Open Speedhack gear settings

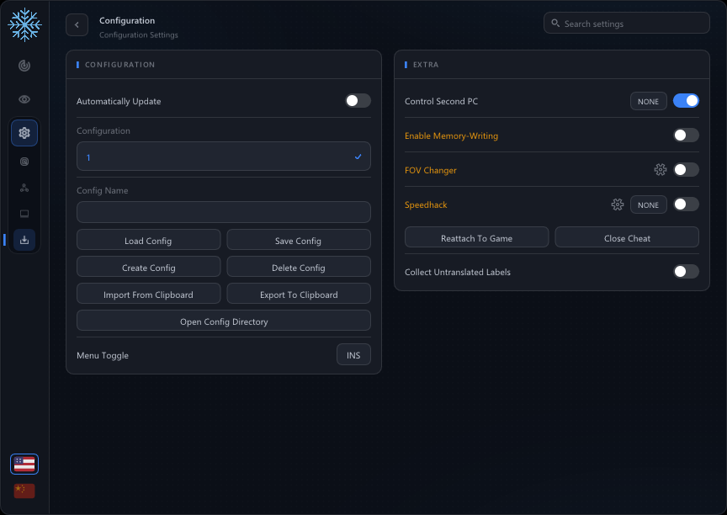[x=617, y=204]
